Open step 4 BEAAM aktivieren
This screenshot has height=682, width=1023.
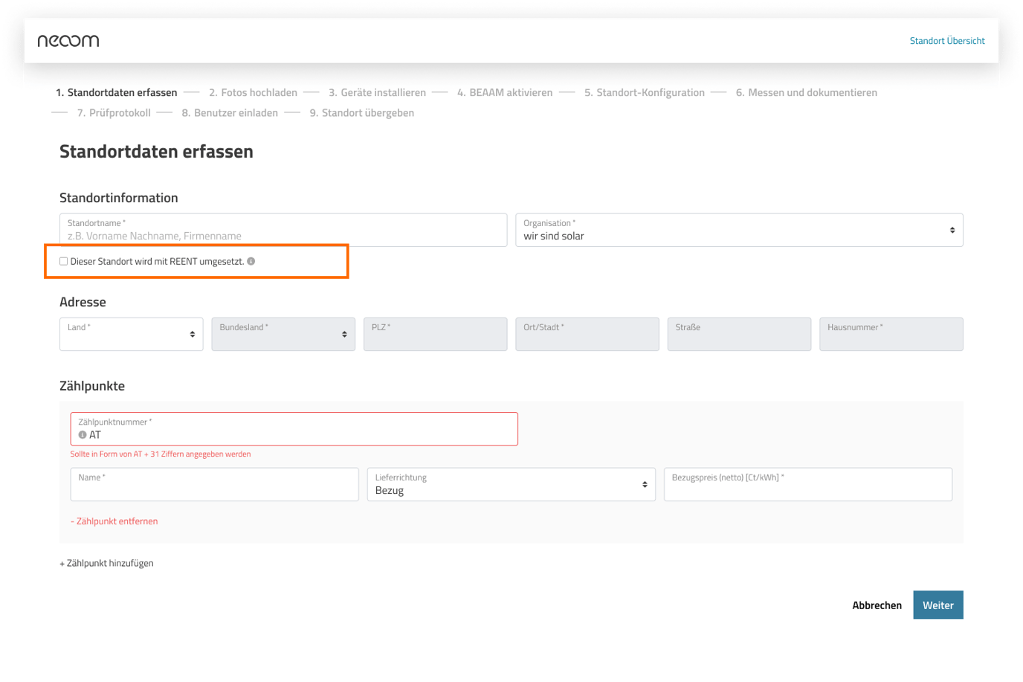click(505, 93)
